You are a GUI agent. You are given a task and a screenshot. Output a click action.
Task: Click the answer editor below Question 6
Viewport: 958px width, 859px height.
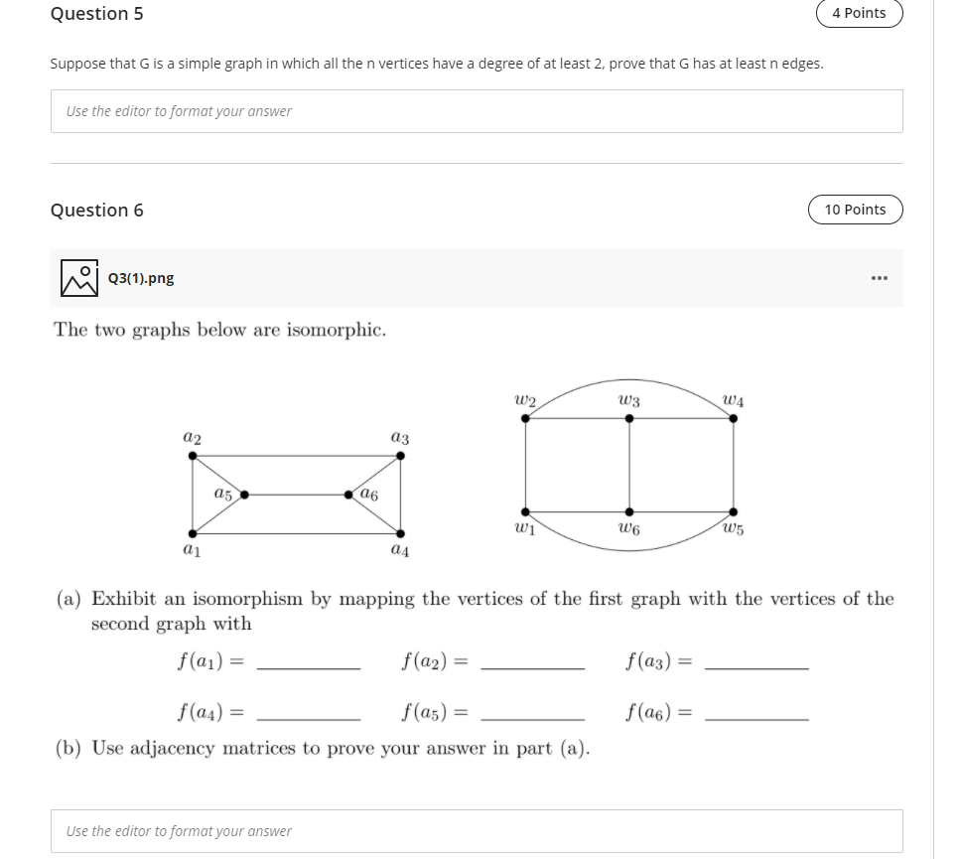tap(477, 830)
